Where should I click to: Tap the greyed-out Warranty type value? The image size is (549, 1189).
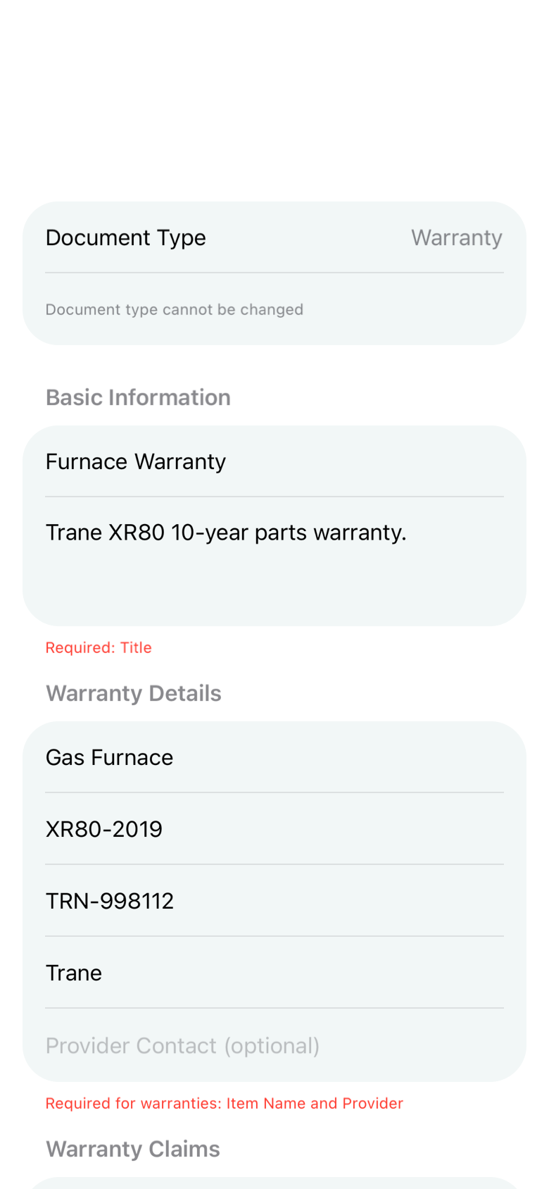click(x=456, y=238)
